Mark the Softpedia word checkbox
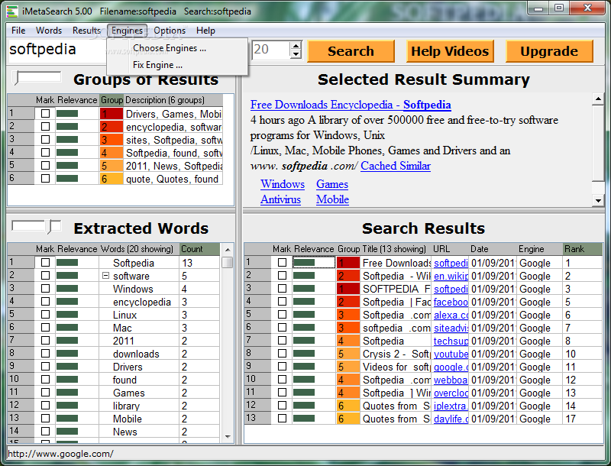The width and height of the screenshot is (611, 466). (46, 263)
